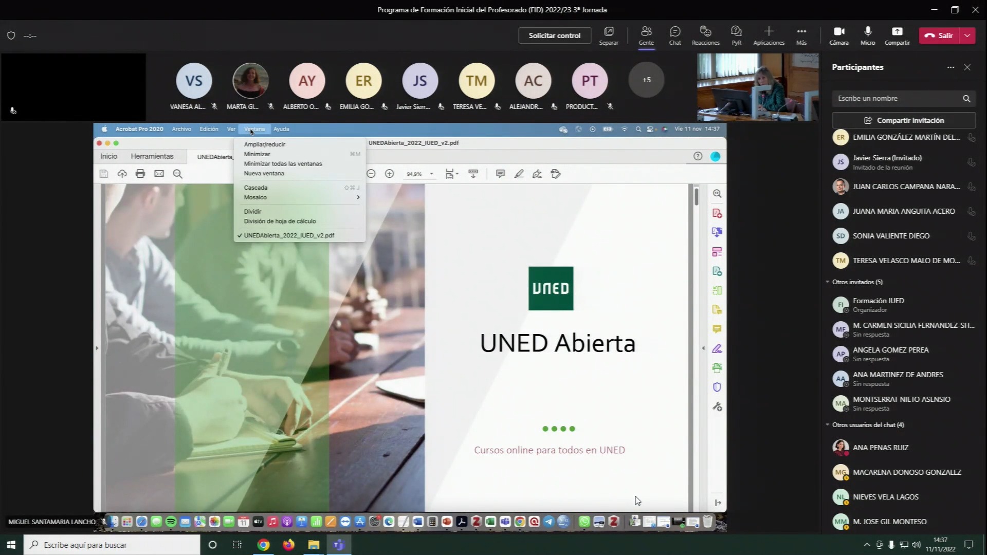987x555 pixels.
Task: Click the Separar pop-out icon
Action: (x=609, y=35)
